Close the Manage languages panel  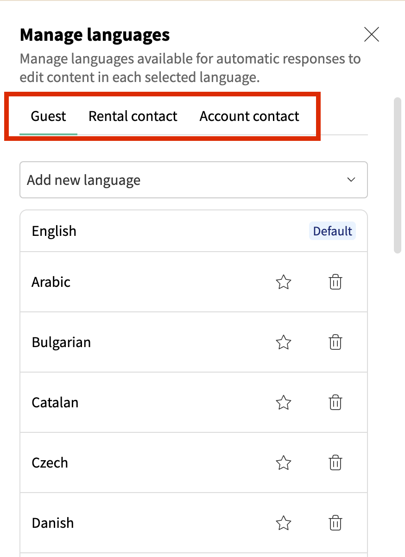pos(372,35)
